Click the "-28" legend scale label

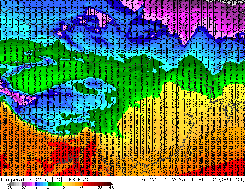point(8,187)
